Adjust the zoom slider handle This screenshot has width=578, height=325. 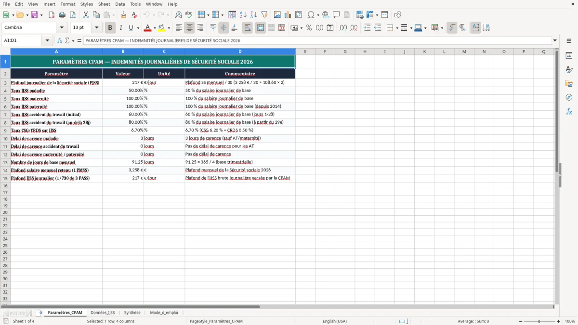tap(539, 321)
